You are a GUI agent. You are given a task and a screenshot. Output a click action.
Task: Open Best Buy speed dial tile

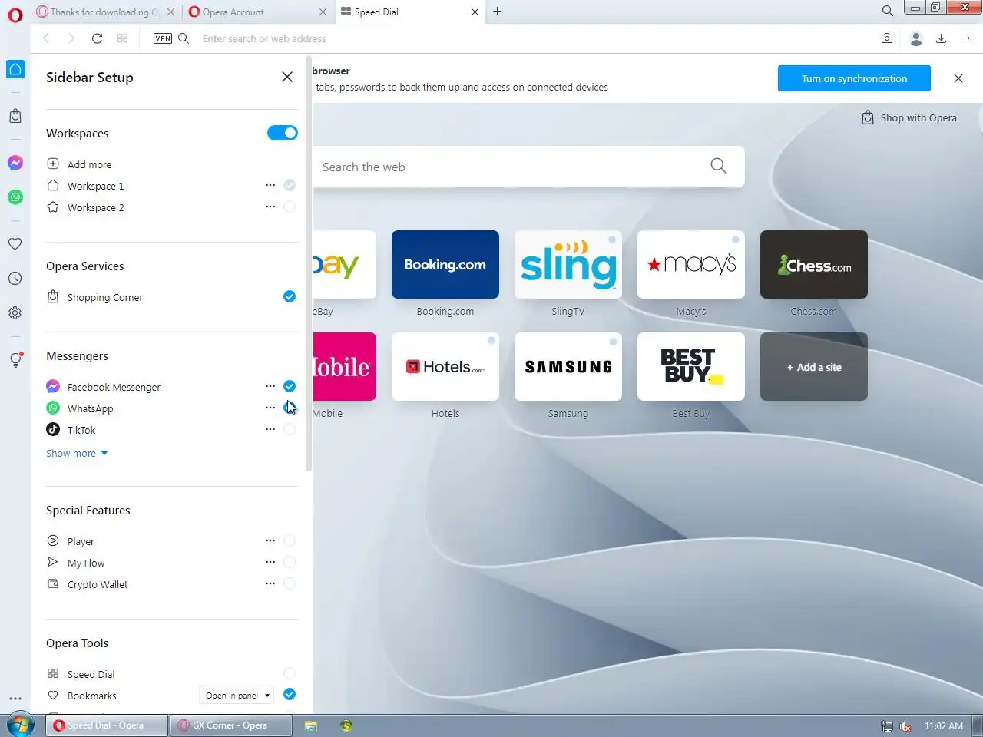691,366
